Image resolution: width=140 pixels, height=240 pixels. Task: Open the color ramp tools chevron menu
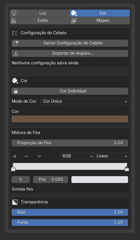(x=39, y=156)
